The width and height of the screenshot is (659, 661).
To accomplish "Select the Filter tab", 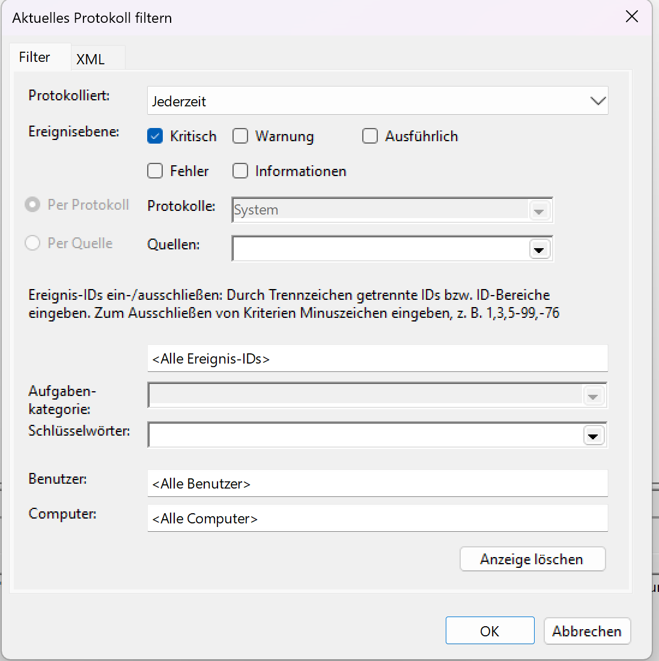I will [x=35, y=57].
